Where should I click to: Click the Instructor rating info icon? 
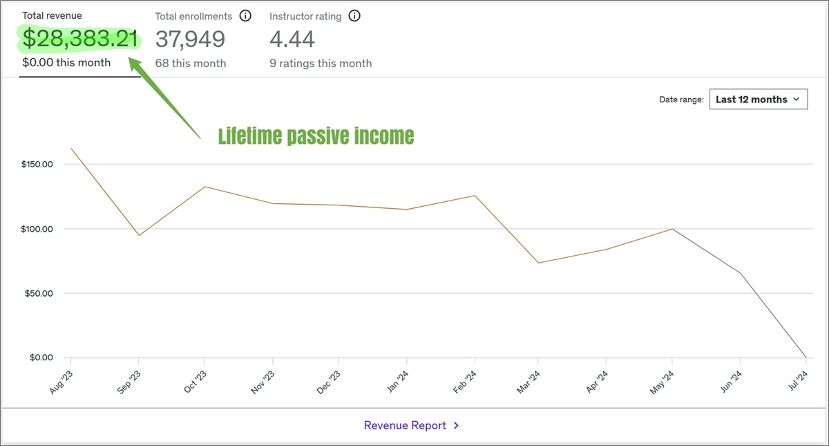[354, 16]
